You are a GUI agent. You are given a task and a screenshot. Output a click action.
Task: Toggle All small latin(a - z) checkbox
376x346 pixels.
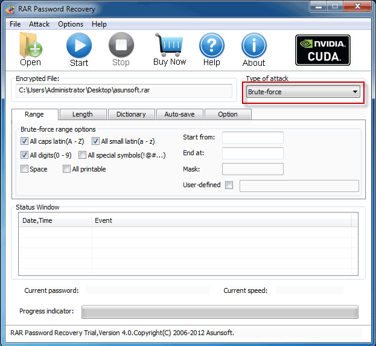click(x=95, y=141)
